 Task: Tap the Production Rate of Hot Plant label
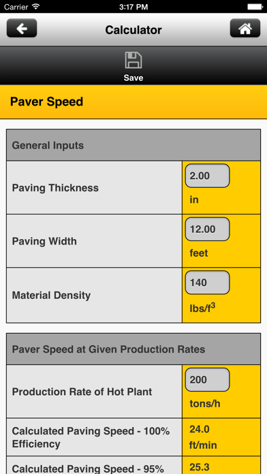pyautogui.click(x=82, y=392)
